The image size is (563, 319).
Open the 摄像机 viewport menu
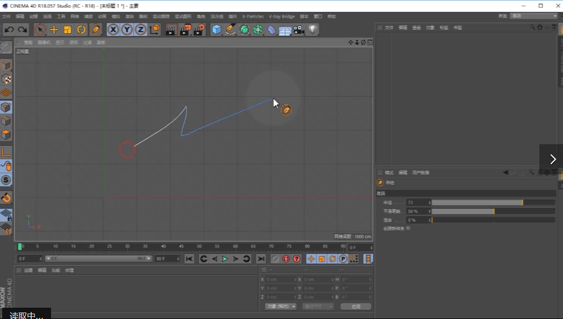44,42
